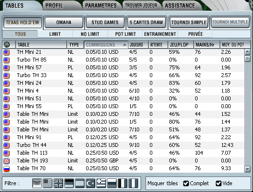Filter tables by the Turkish crescent flag
The height and width of the screenshot is (192, 253).
(x=90, y=183)
